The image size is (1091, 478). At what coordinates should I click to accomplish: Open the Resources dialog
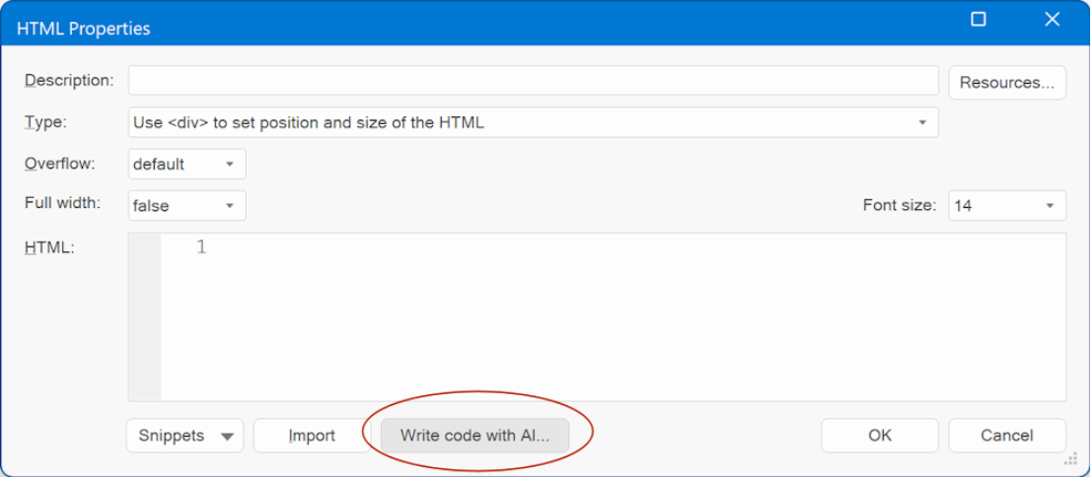coord(1007,83)
